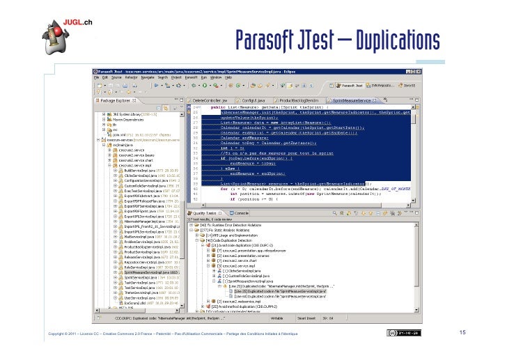Switch to the SVN Repository perspective

pyautogui.click(x=380, y=86)
